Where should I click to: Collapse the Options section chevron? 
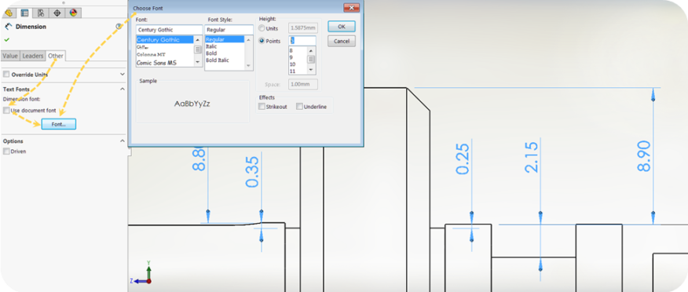pos(123,141)
